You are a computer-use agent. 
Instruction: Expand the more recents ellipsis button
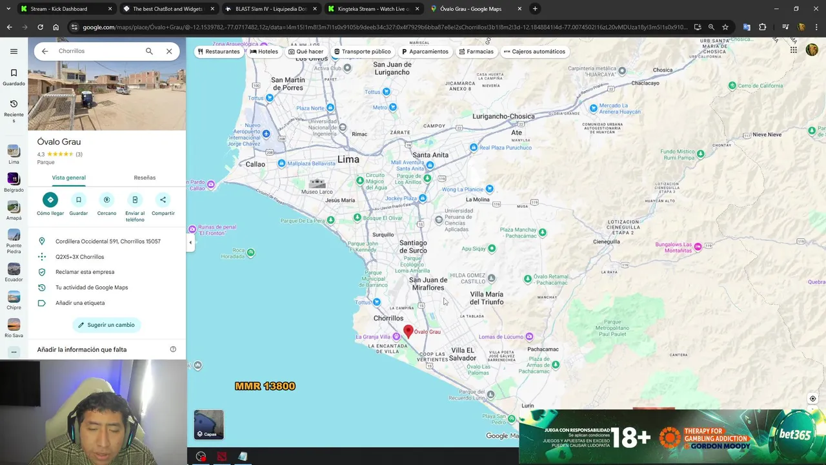14,352
